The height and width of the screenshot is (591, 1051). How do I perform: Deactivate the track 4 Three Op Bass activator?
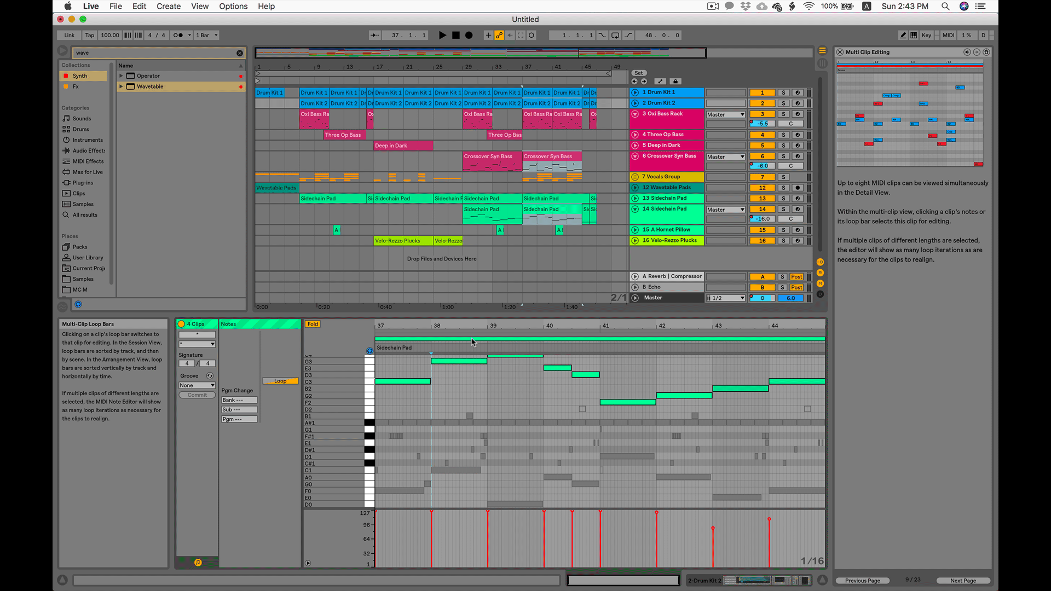(762, 135)
